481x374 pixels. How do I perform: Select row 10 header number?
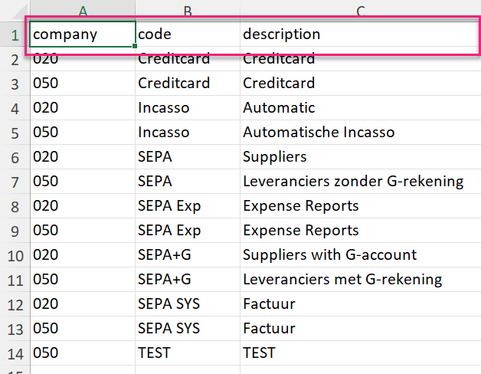coord(15,256)
